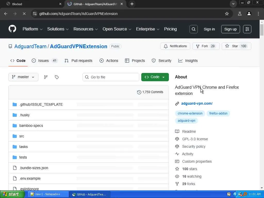Click the stop loading X button
This screenshot has height=198, width=264.
pos(24,14)
